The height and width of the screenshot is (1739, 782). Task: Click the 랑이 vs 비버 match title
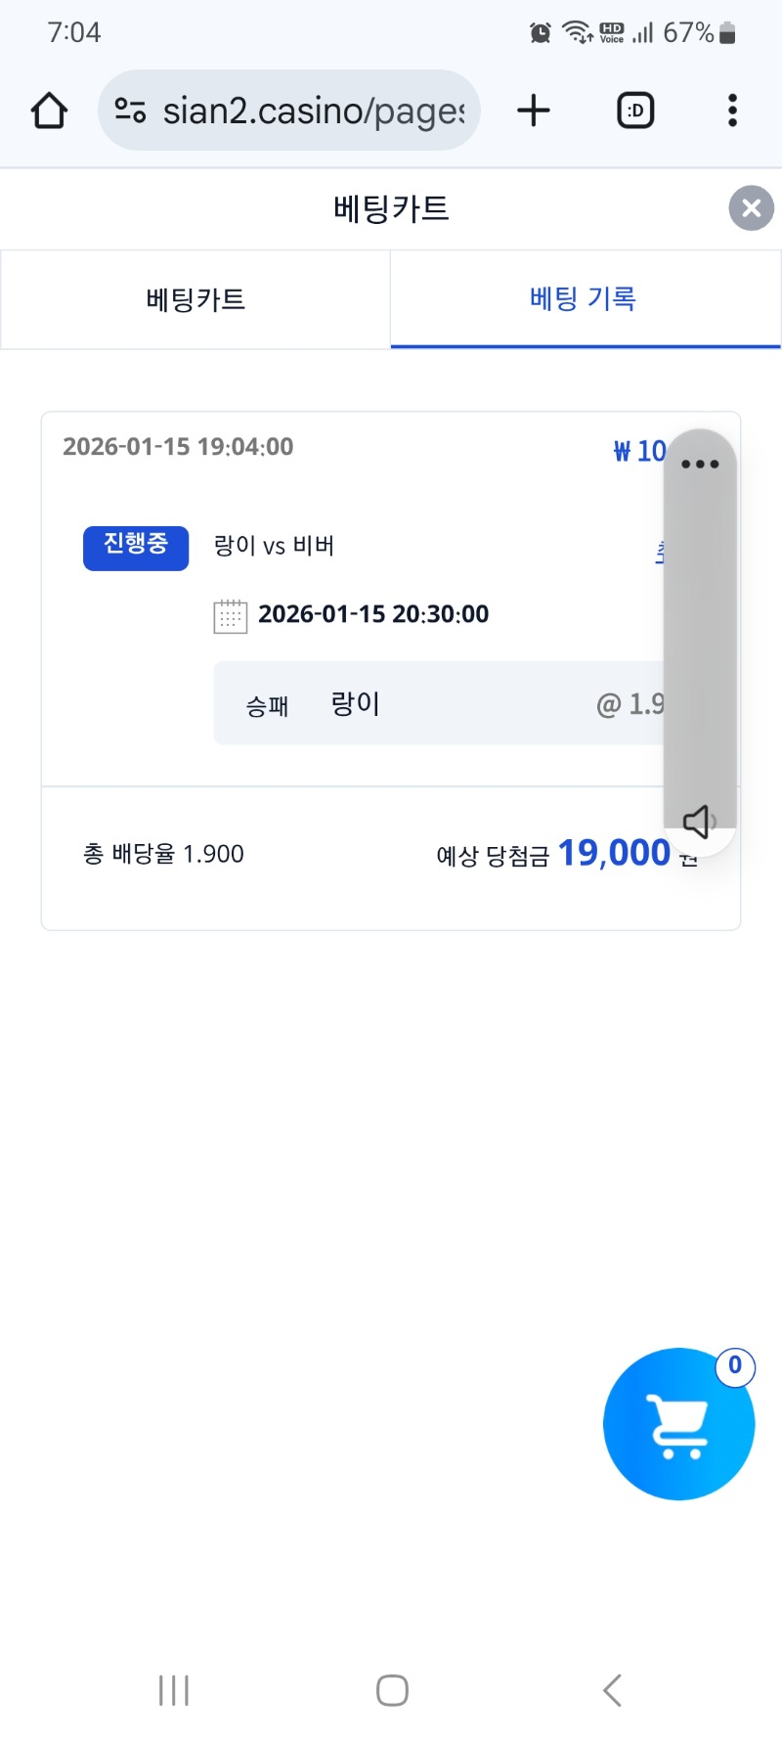pyautogui.click(x=274, y=546)
